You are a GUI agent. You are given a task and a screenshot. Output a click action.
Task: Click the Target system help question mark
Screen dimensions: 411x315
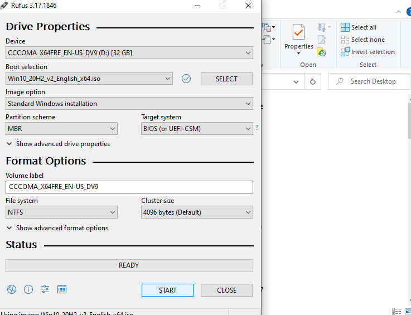click(257, 128)
